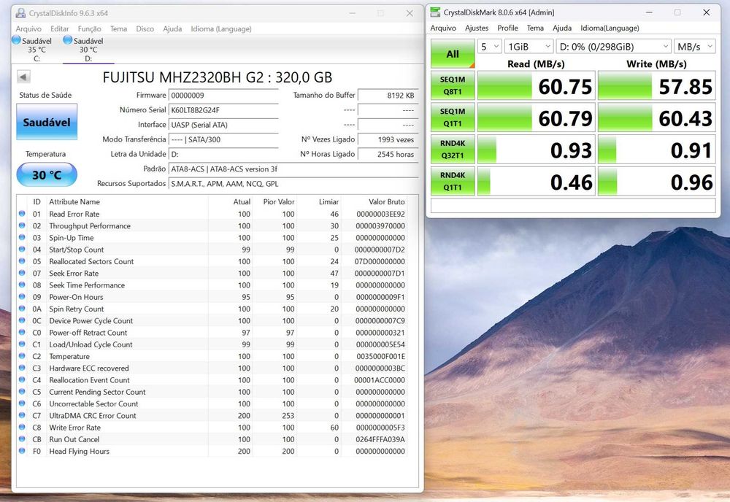
Task: Click status orb for Power-off Retract Count
Action: [22, 332]
